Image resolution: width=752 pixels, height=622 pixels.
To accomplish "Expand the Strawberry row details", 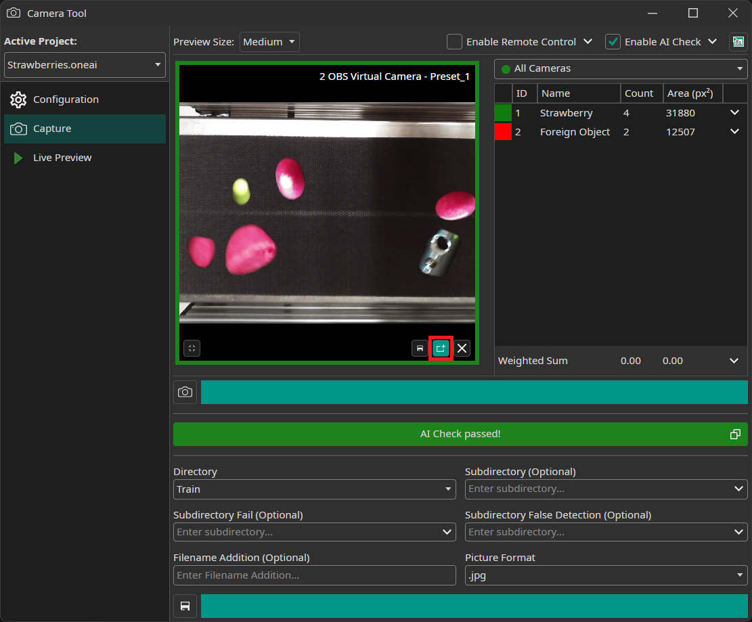I will [734, 113].
